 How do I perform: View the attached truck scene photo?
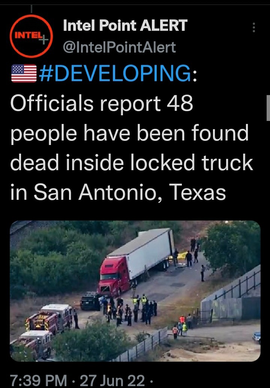(x=135, y=291)
